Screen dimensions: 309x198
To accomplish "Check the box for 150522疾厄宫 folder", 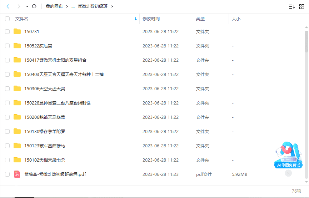I will (x=7, y=46).
